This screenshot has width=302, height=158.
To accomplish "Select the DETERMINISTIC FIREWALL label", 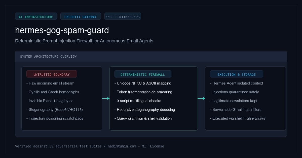I will pos(143,74).
